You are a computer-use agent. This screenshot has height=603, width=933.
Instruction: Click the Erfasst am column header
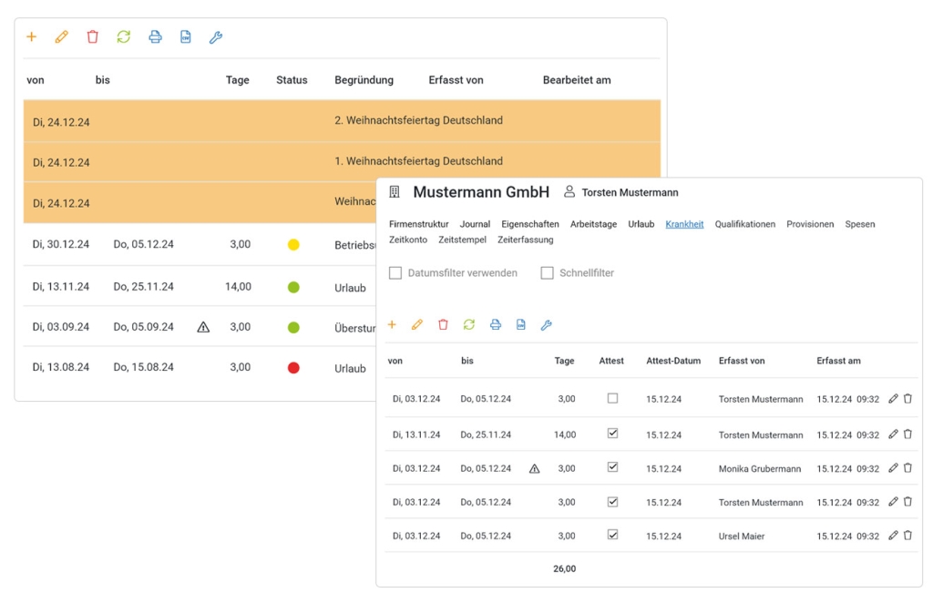(x=838, y=361)
